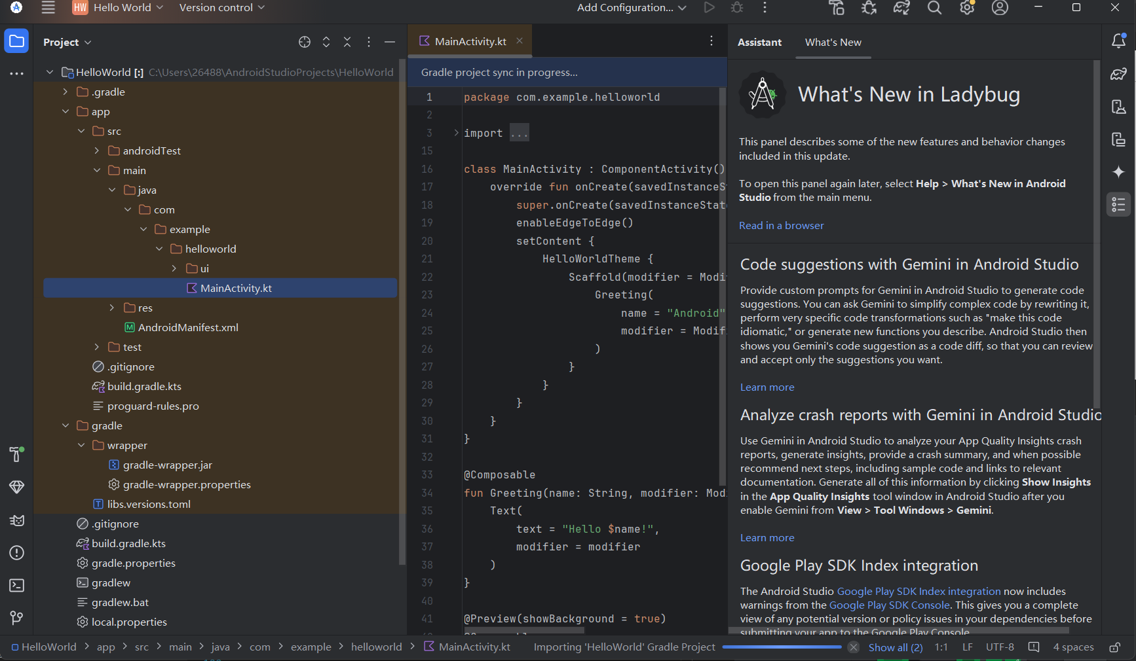Screen dimensions: 1136x661
Task: Click Read in a browser link
Action: [x=782, y=225]
